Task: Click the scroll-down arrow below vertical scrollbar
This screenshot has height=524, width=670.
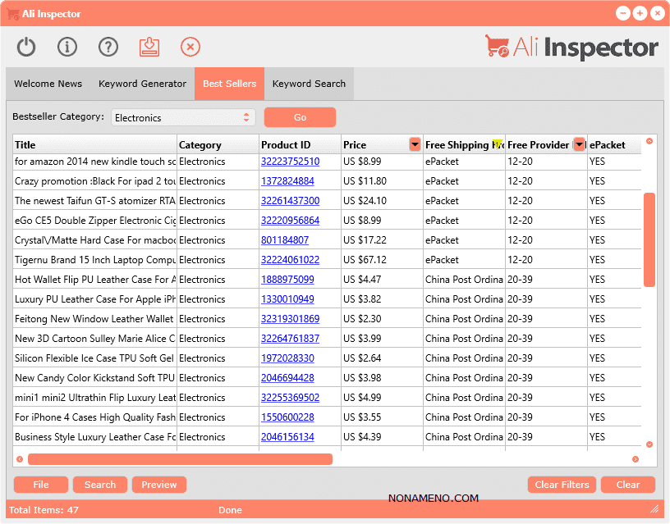Action: click(x=649, y=444)
